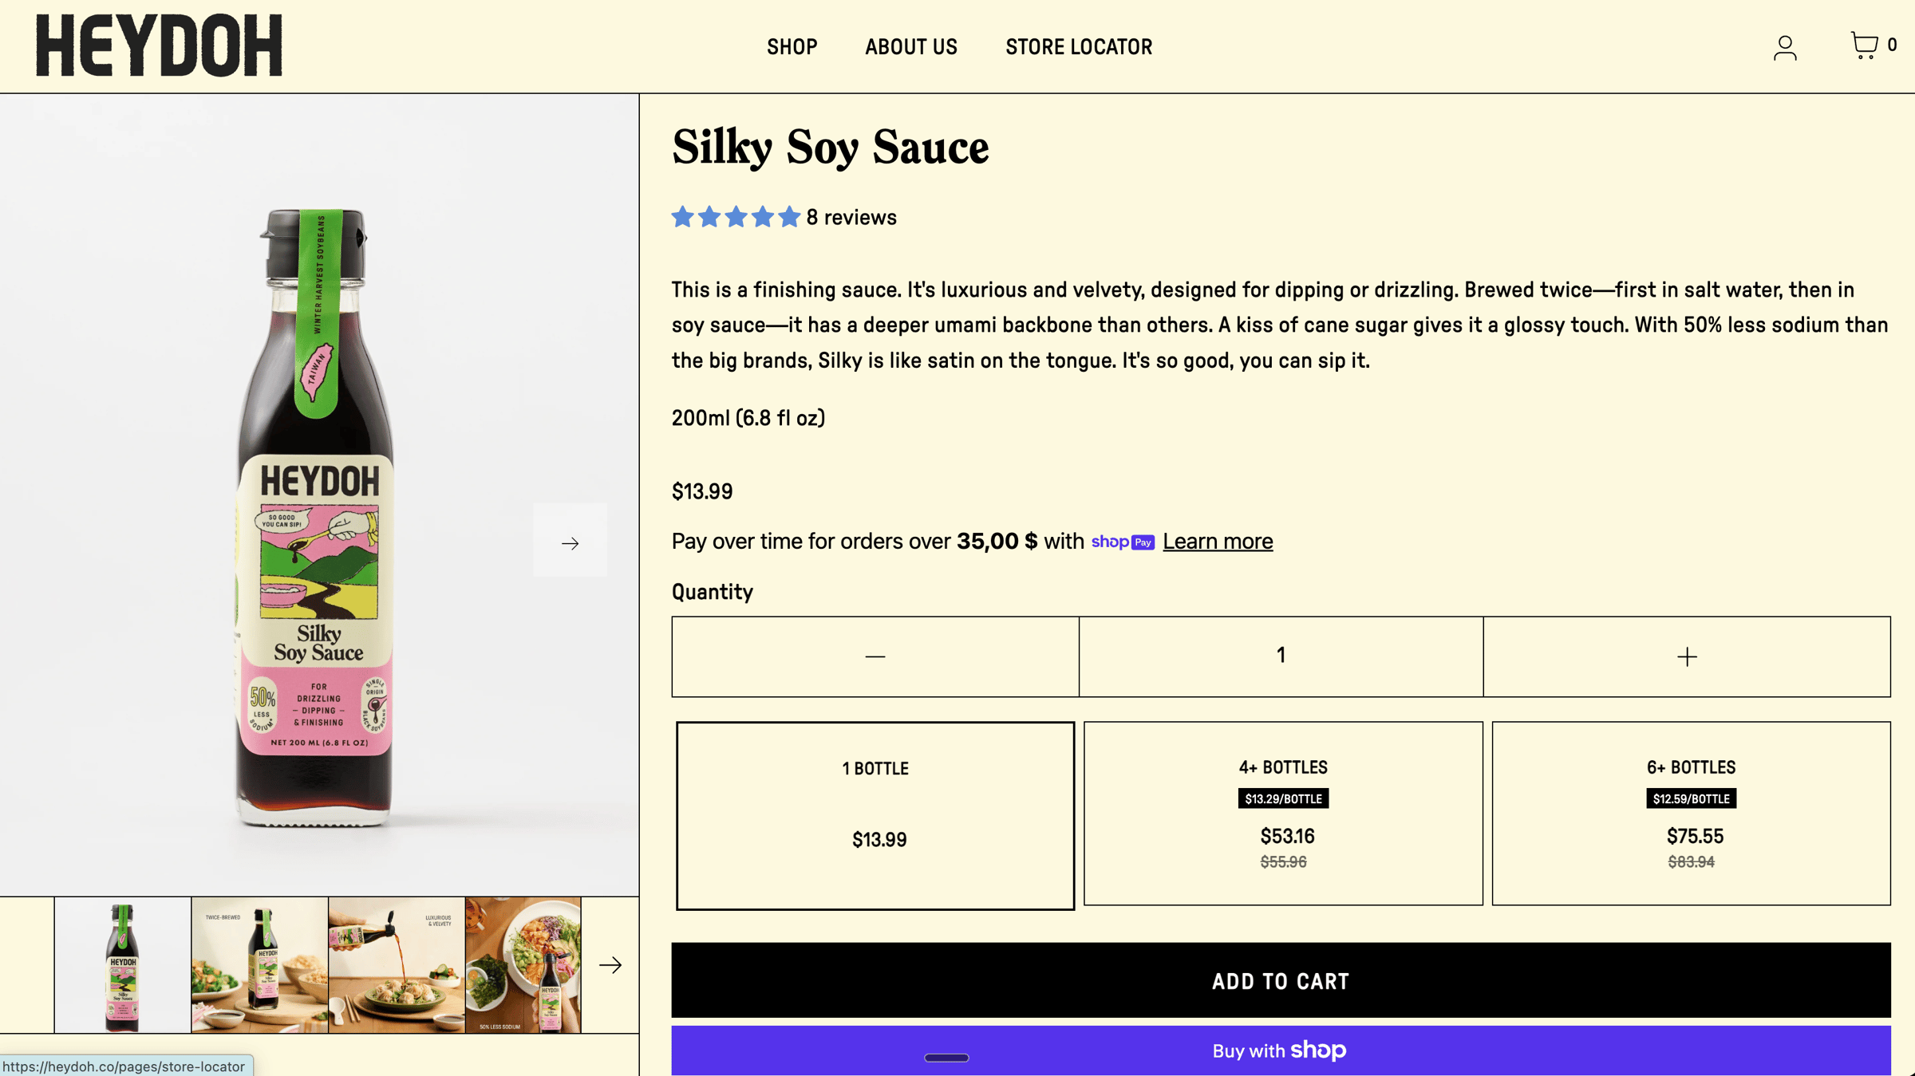Choose the 6+ Bottles bundle option
The image size is (1915, 1076).
(x=1691, y=813)
